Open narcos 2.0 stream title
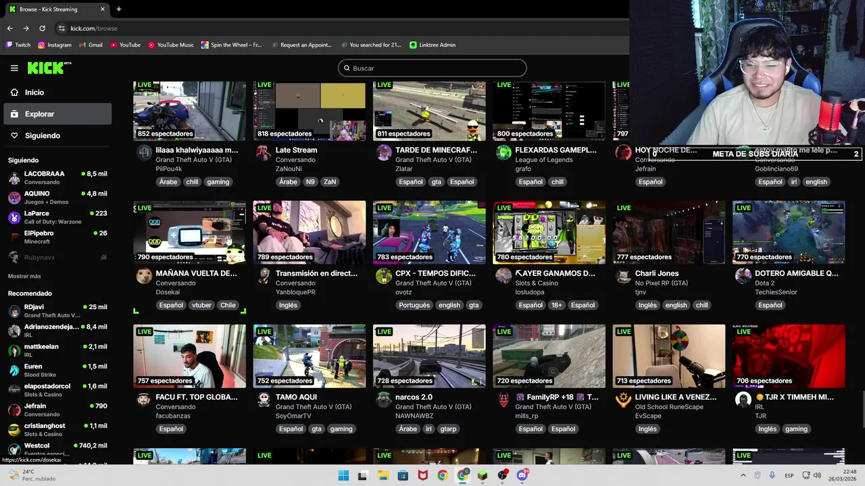This screenshot has height=486, width=865. 414,397
